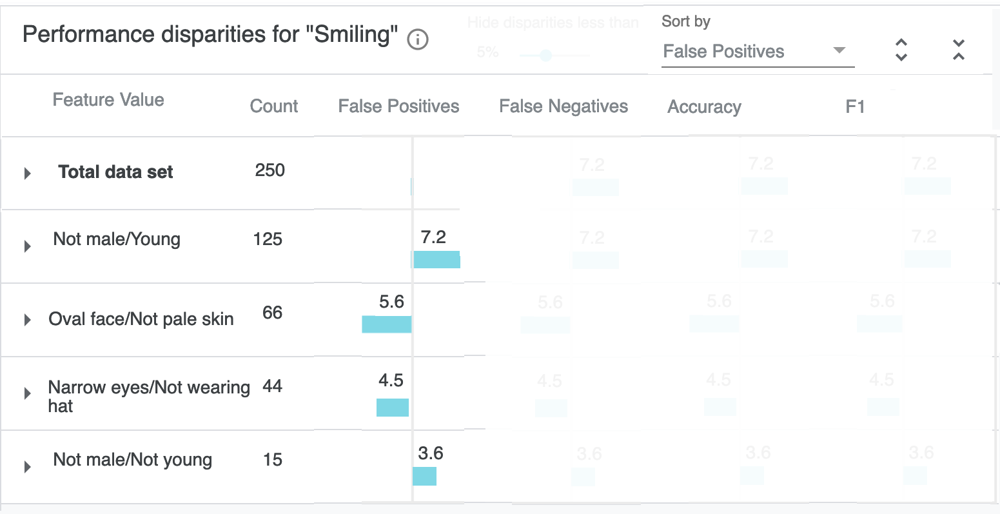This screenshot has height=514, width=1000.
Task: Click the 5.6 false positives bar
Action: [387, 324]
